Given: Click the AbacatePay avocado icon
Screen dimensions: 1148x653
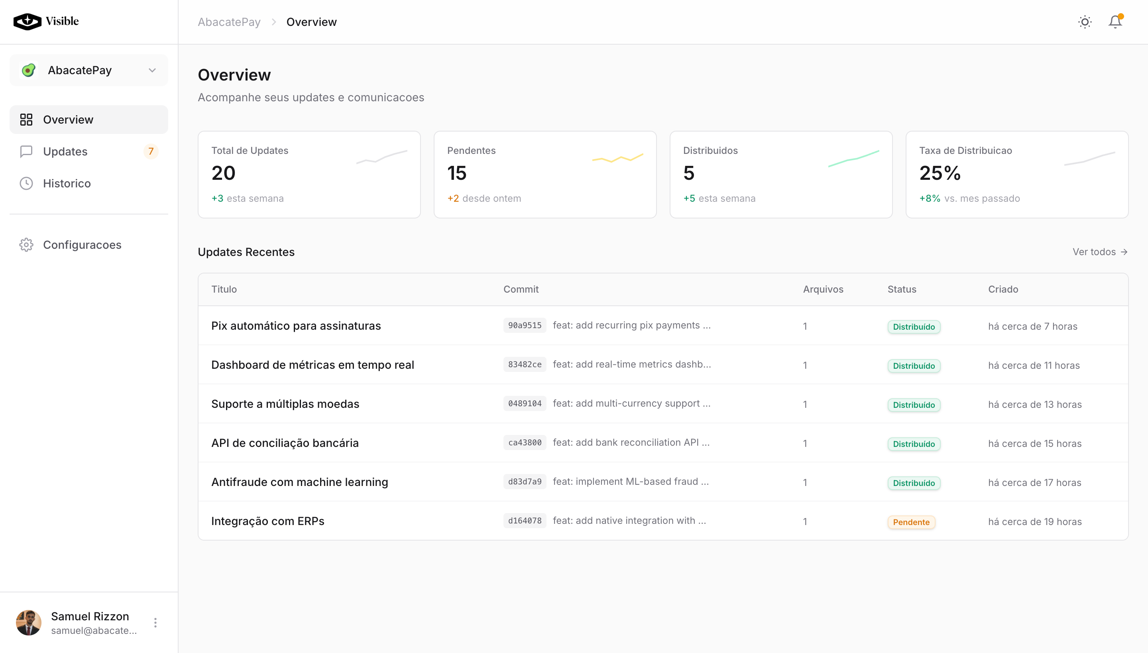Looking at the screenshot, I should (29, 71).
